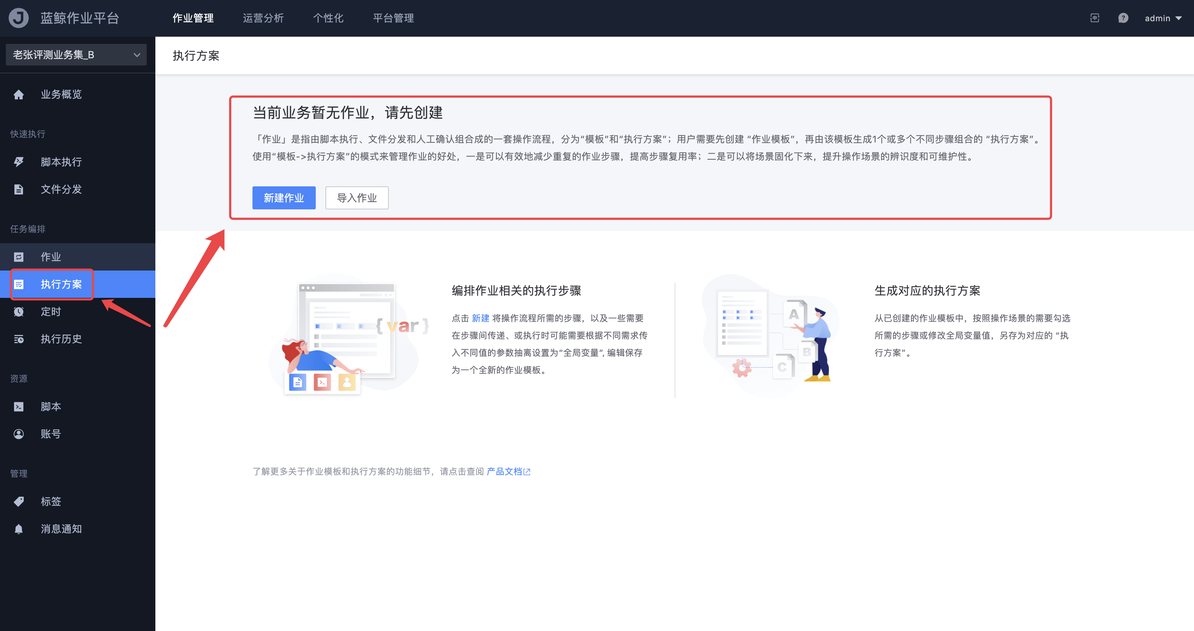The image size is (1194, 631).
Task: Open the 产品文档 documentation link
Action: click(505, 471)
